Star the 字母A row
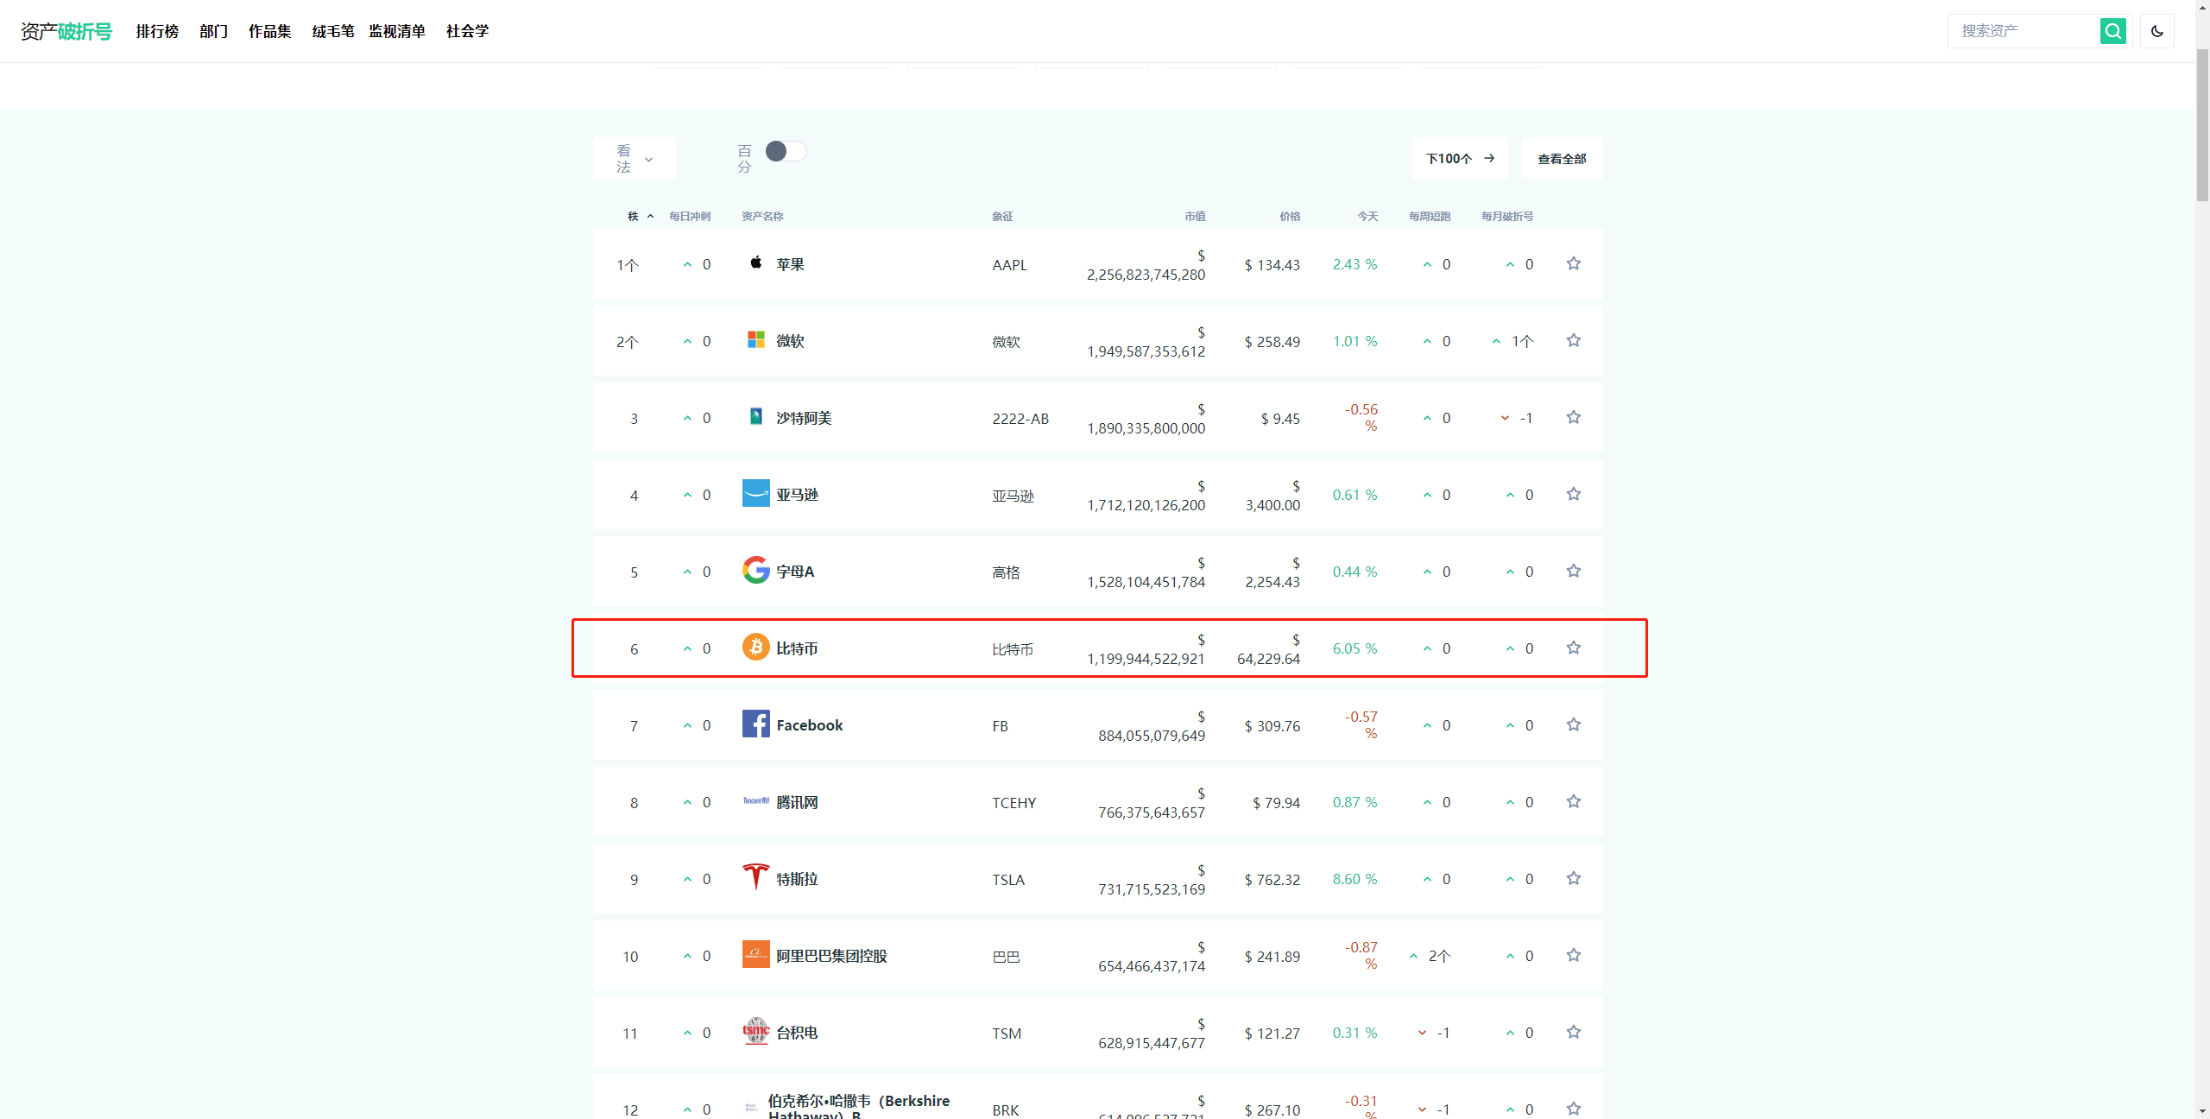This screenshot has height=1119, width=2210. 1574,572
